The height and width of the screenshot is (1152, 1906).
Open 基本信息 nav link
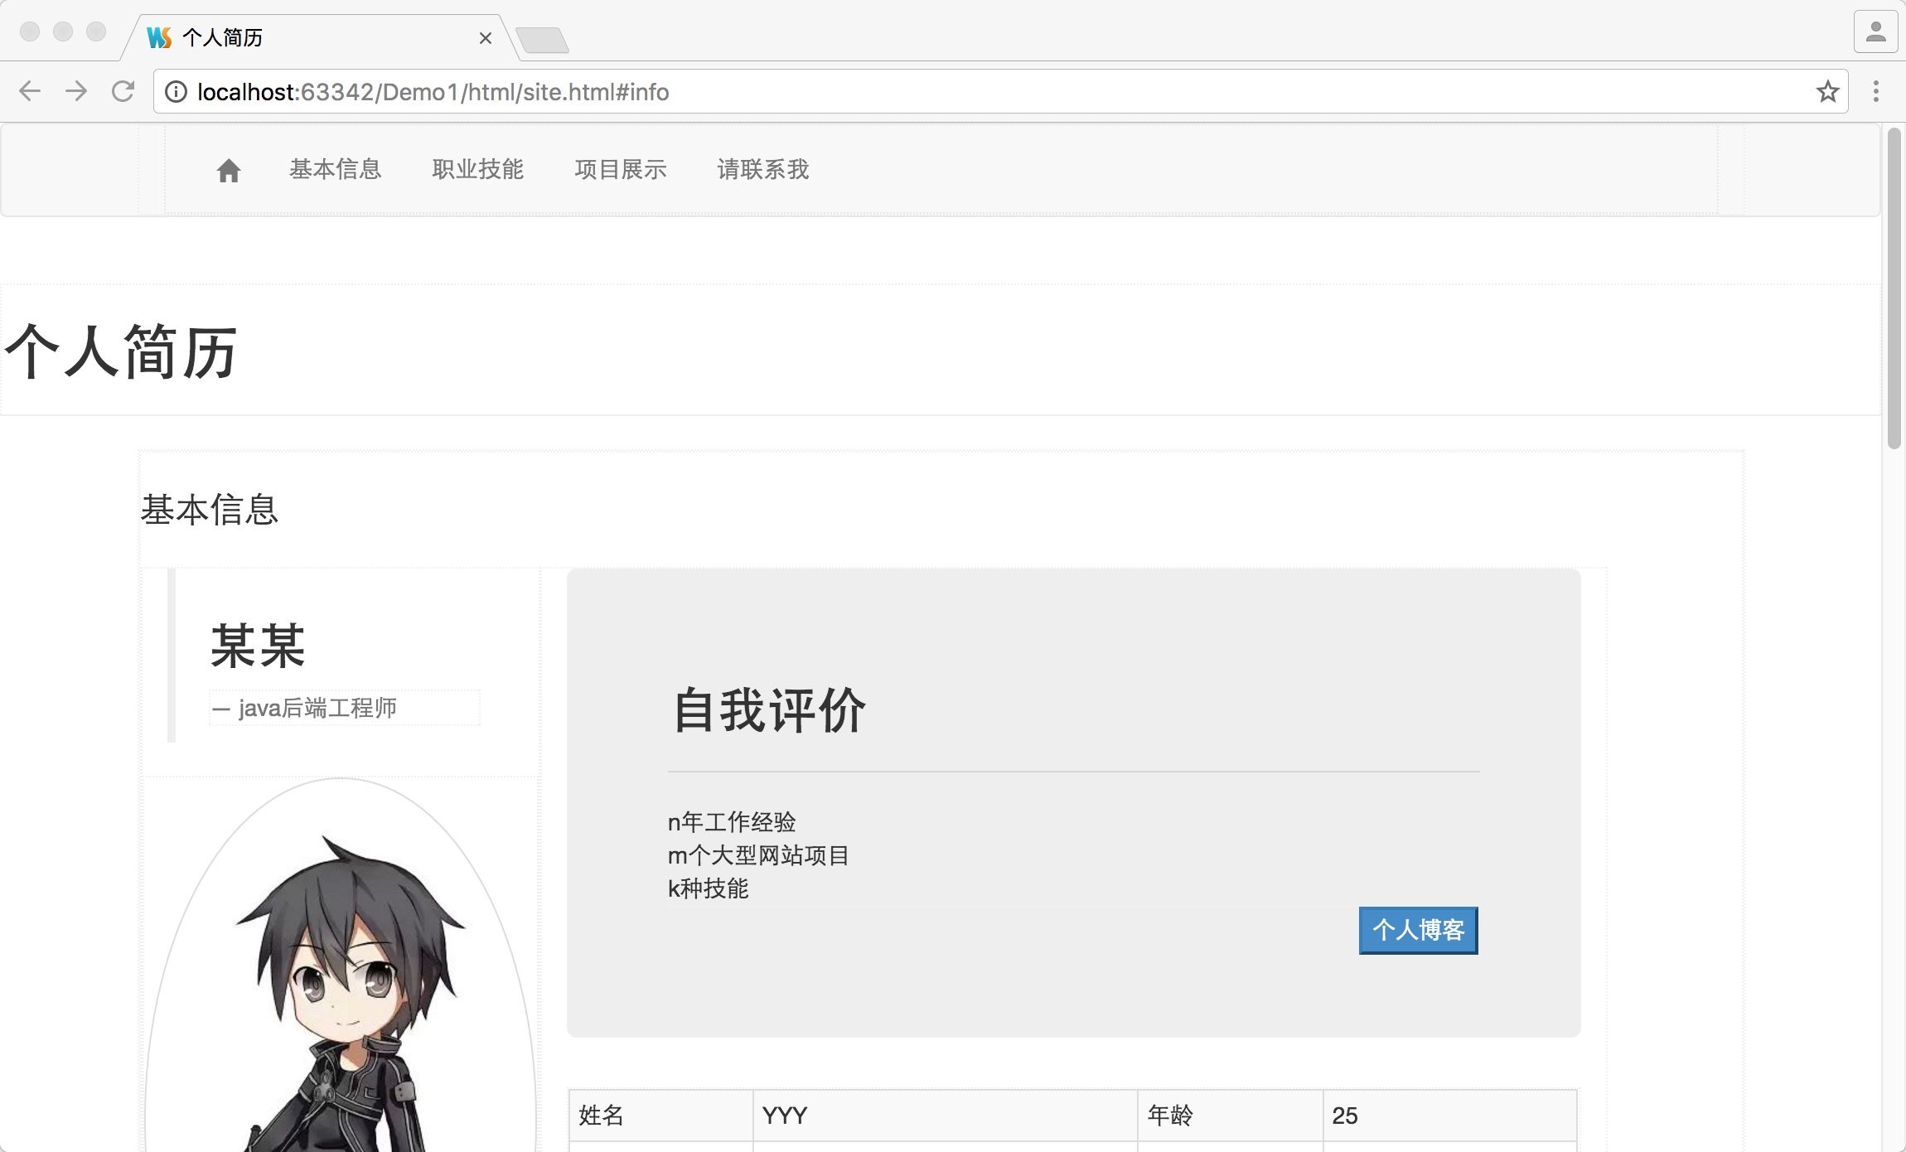pos(335,170)
